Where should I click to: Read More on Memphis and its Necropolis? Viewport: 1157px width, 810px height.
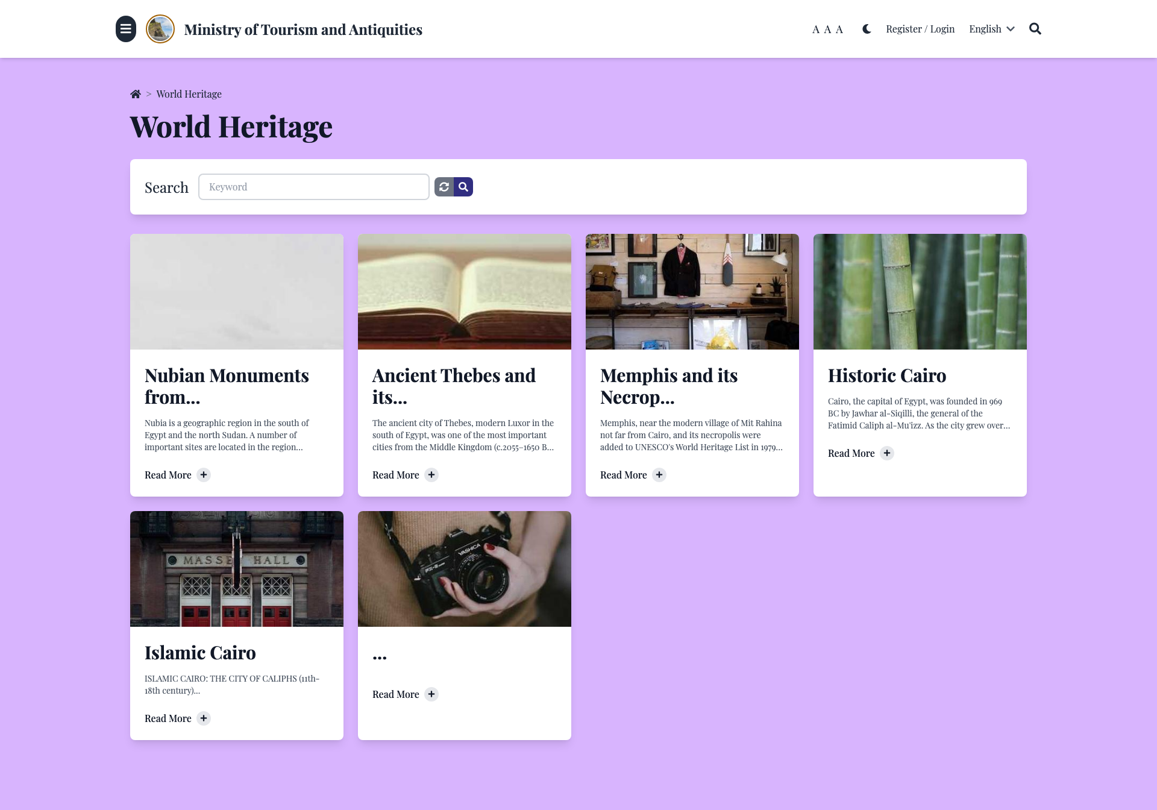coord(624,475)
